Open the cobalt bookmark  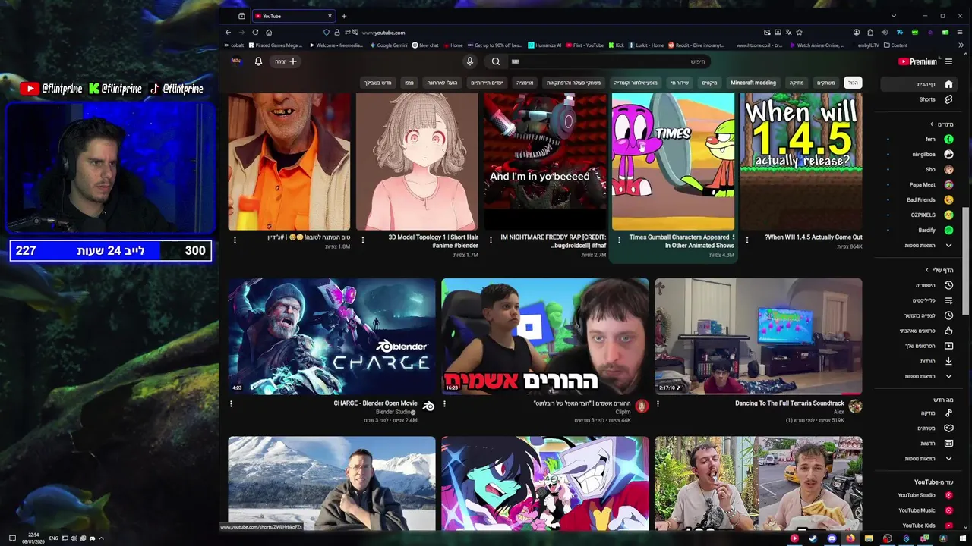[x=234, y=45]
